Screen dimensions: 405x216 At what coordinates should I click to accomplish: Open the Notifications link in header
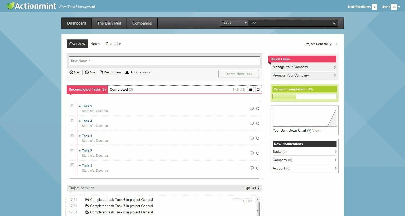(359, 7)
